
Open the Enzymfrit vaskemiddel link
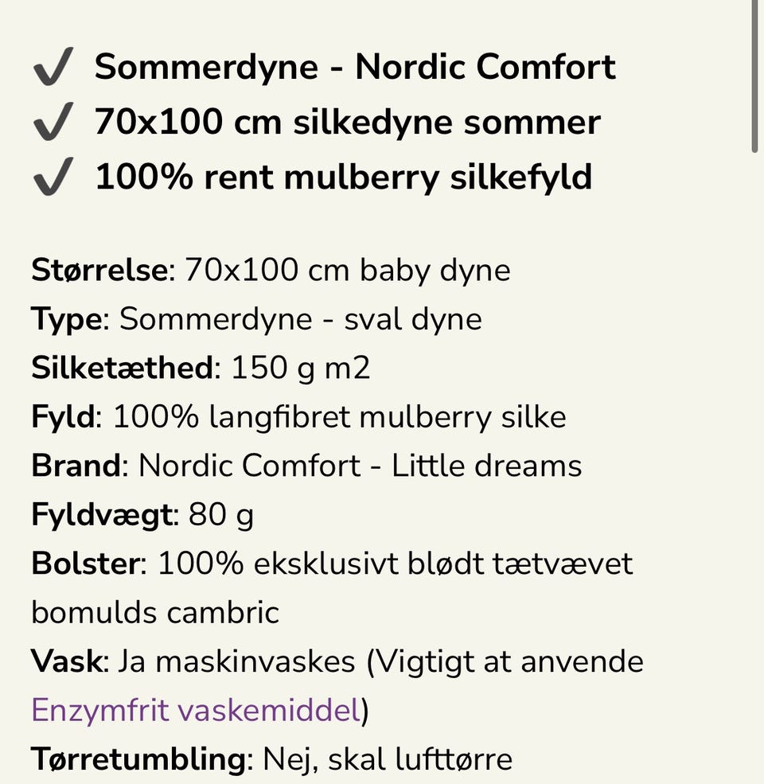pyautogui.click(x=196, y=710)
